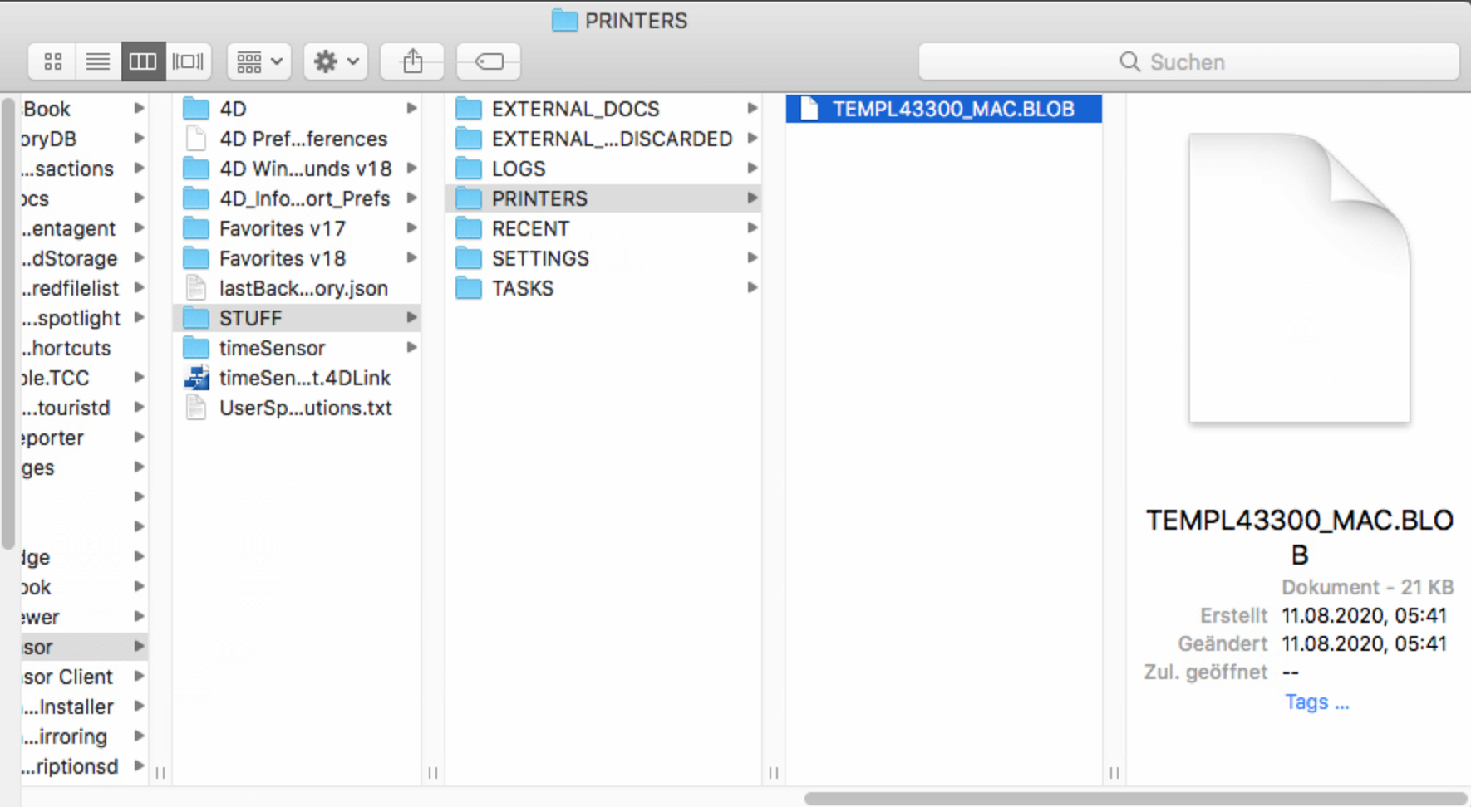Expand the timeSensor folder arrow
The height and width of the screenshot is (807, 1471).
[411, 348]
